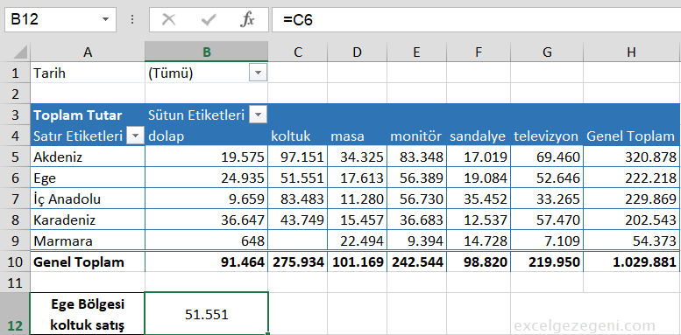The image size is (681, 335).
Task: Select column E header
Action: pyautogui.click(x=416, y=52)
